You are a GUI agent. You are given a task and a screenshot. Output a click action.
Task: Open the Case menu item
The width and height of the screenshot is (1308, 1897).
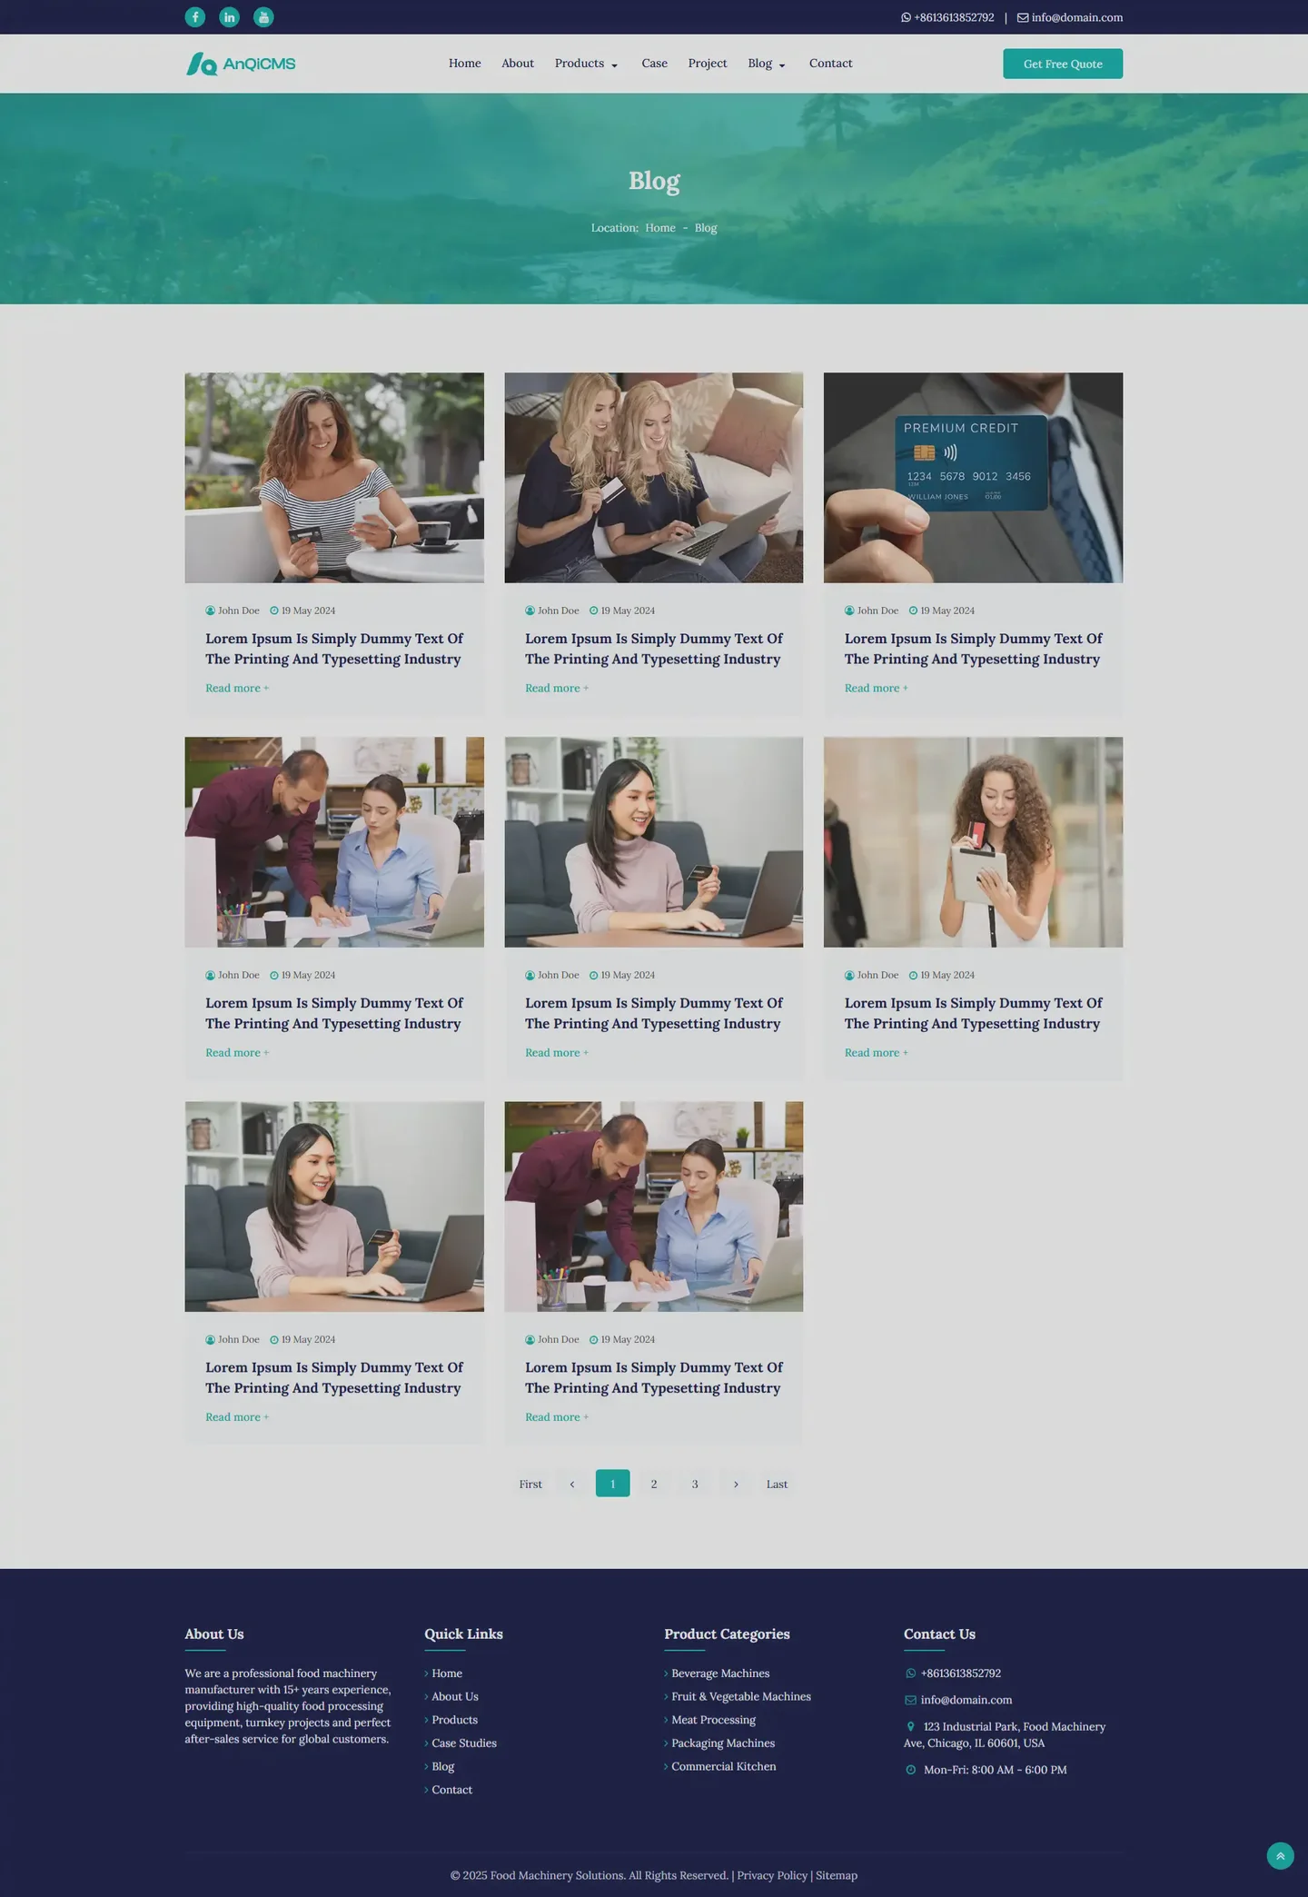654,64
